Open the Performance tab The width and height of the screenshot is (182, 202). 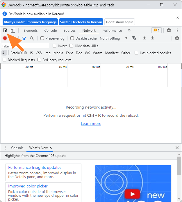(112, 31)
